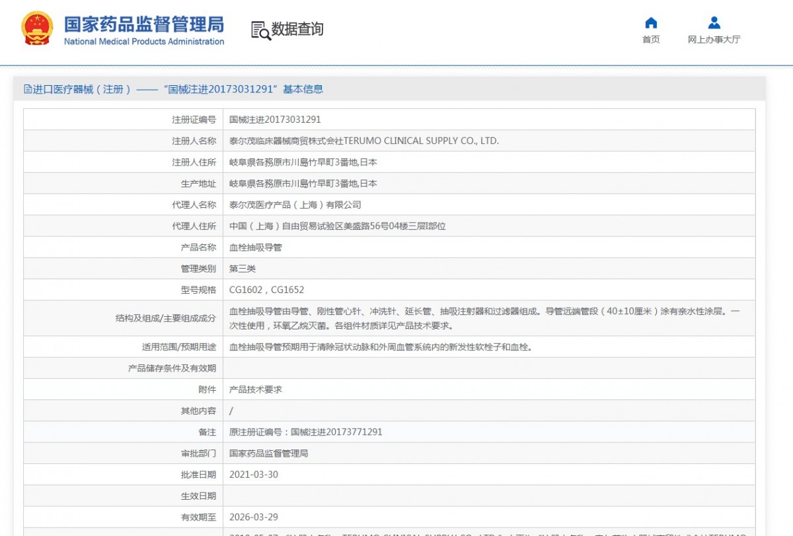Viewport: 793px width, 536px height.
Task: Click the 备注 label cell
Action: click(124, 432)
